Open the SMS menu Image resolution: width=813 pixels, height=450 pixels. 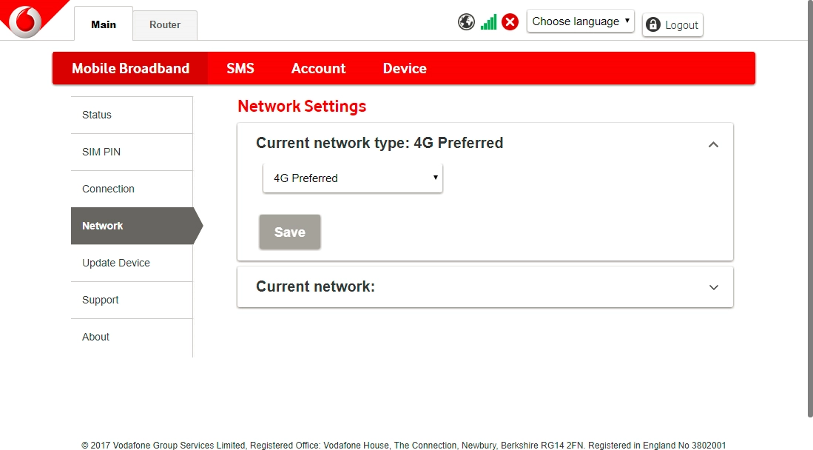240,68
